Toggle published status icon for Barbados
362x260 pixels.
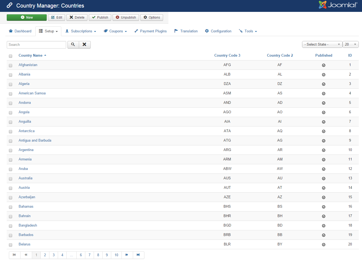click(x=324, y=235)
